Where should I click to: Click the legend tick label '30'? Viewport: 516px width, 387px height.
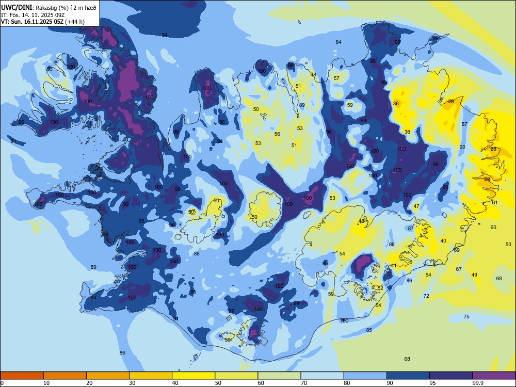pos(132,383)
